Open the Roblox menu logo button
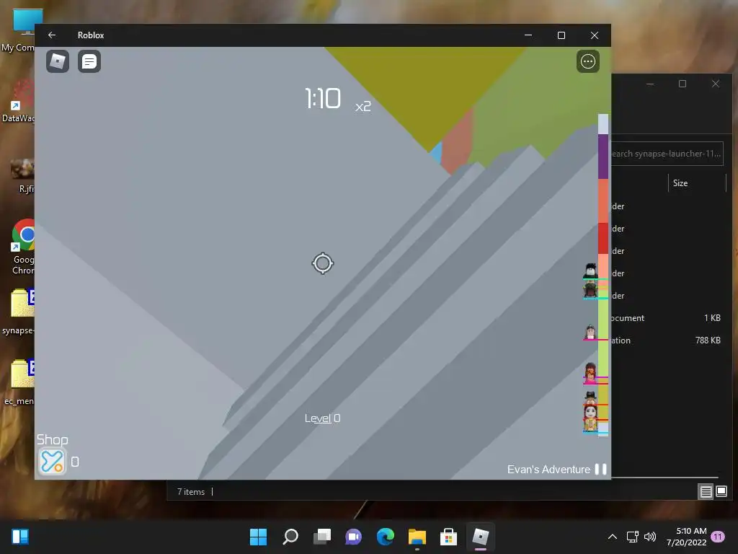738x554 pixels. (58, 61)
